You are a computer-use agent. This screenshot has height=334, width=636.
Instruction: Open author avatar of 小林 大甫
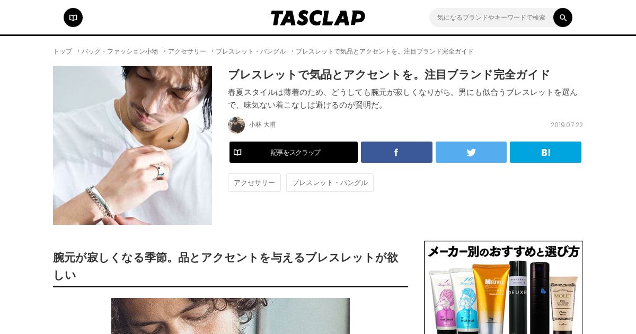coord(236,125)
